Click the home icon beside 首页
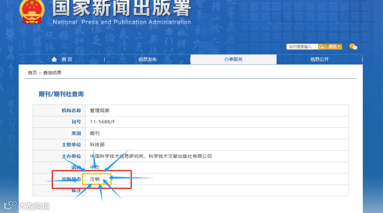Screen dimensions: 383x213 pos(54,59)
